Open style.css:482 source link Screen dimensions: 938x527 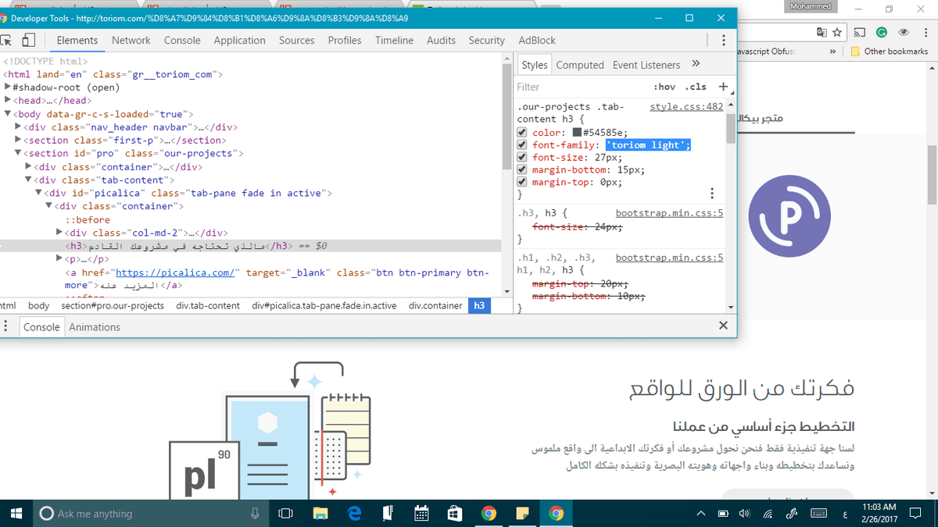coord(686,107)
